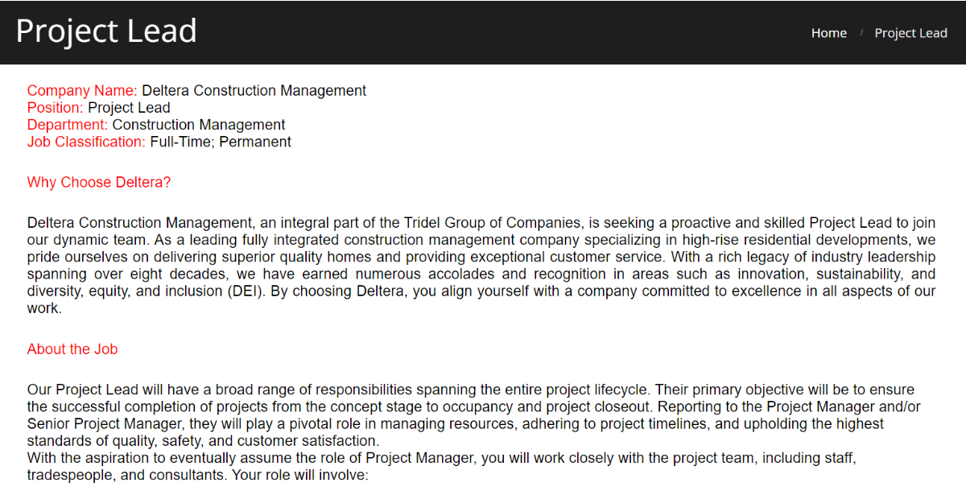Click the Company Name label
Viewport: 966px width, 487px height.
coord(82,91)
